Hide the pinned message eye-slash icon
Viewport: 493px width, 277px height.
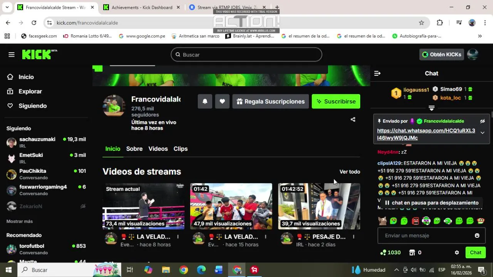click(x=482, y=121)
